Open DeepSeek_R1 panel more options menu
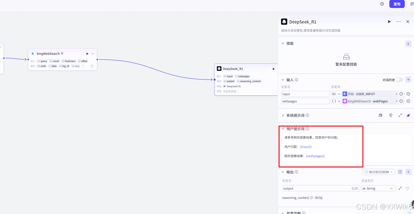 click(x=399, y=22)
